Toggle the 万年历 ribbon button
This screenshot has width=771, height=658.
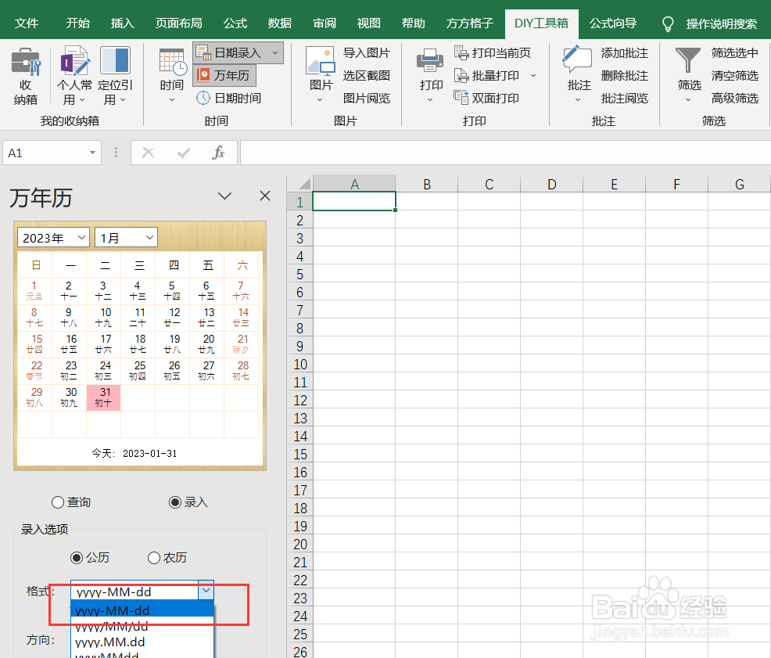click(x=224, y=75)
